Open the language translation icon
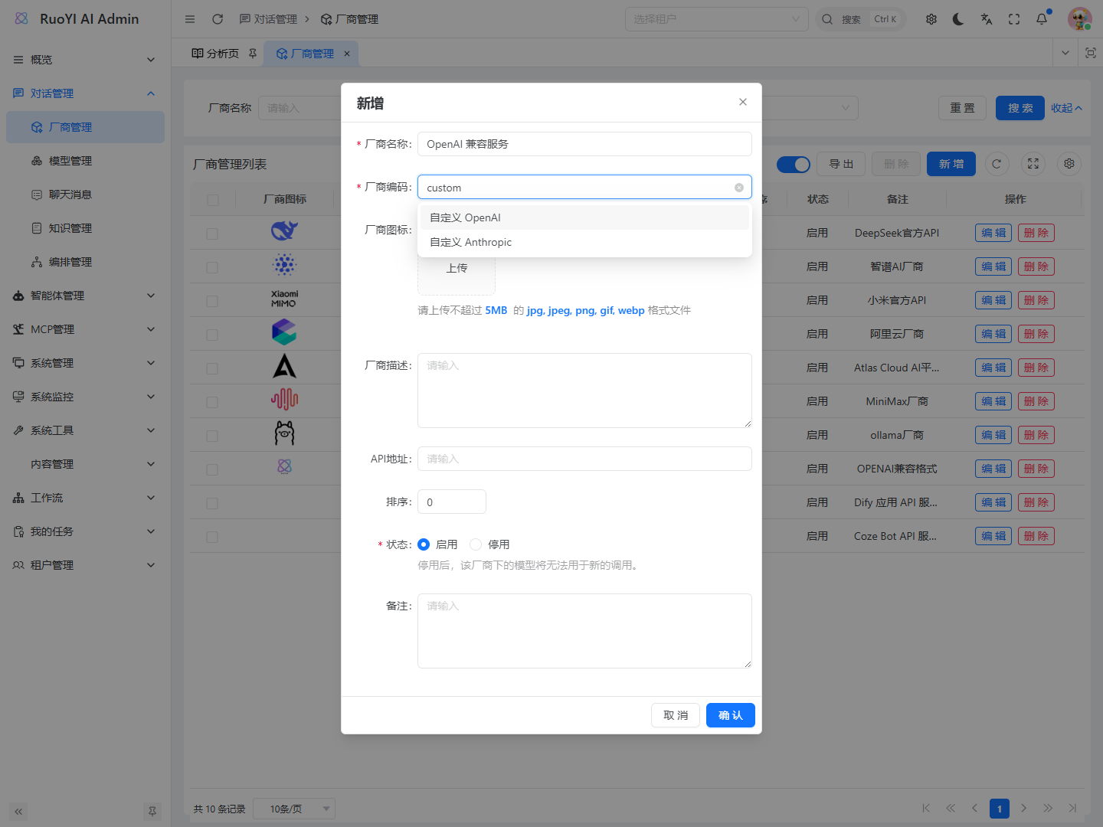This screenshot has width=1103, height=827. tap(987, 19)
